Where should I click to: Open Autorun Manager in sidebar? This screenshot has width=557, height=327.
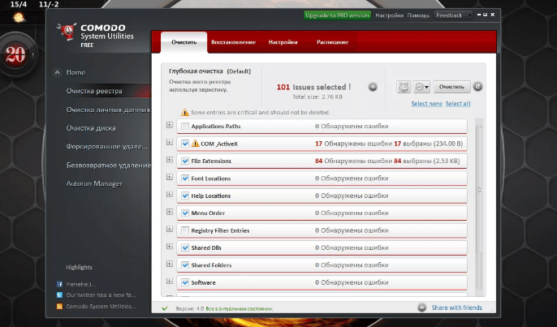pyautogui.click(x=94, y=183)
